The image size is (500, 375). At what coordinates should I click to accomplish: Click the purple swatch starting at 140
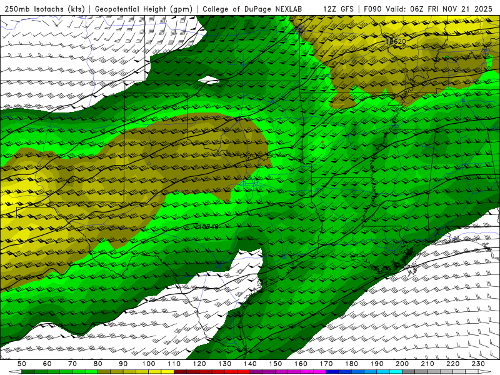[x=256, y=372]
